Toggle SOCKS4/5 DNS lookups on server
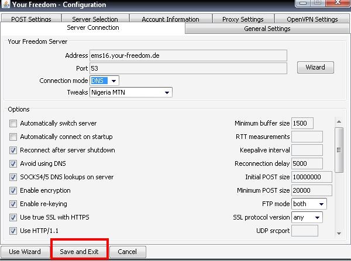Image resolution: width=351 pixels, height=261 pixels. pos(13,177)
